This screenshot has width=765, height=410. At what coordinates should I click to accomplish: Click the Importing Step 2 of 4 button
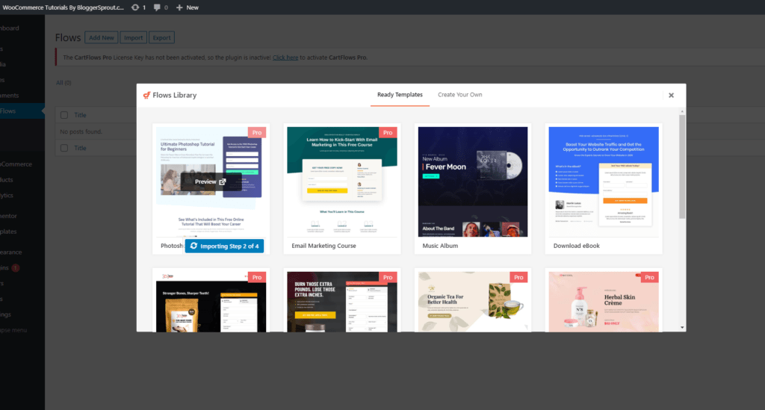point(224,246)
